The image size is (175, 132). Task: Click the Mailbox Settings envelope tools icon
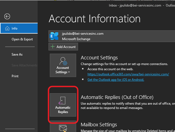(63, 128)
